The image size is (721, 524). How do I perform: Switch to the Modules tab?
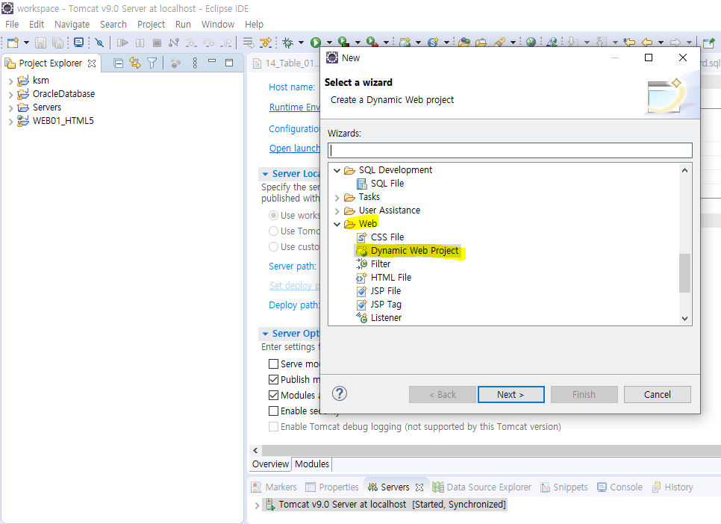(x=312, y=464)
